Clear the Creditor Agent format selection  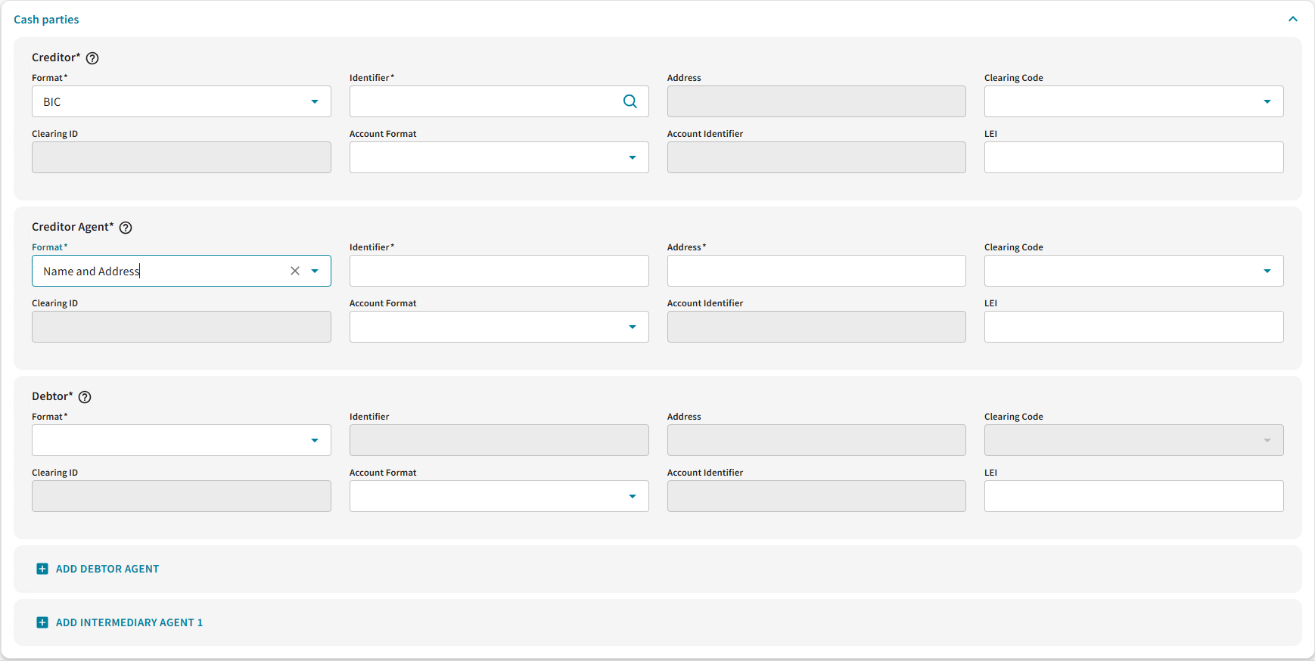[295, 271]
